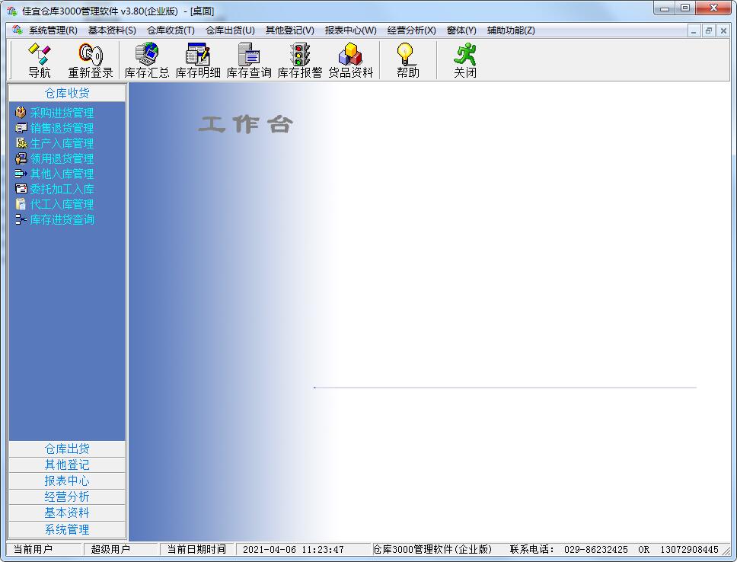The image size is (737, 562).
Task: Open the 窗体(Y) menu
Action: (x=461, y=30)
